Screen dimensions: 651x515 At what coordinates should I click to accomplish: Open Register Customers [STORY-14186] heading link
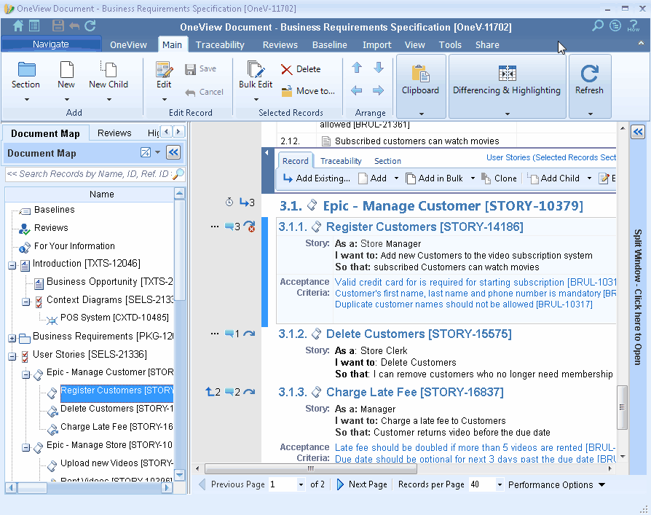[x=425, y=227]
